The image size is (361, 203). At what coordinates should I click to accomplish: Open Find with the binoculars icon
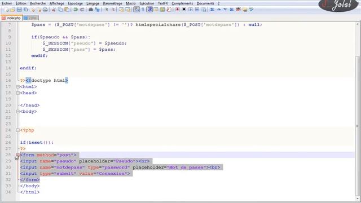(90, 10)
